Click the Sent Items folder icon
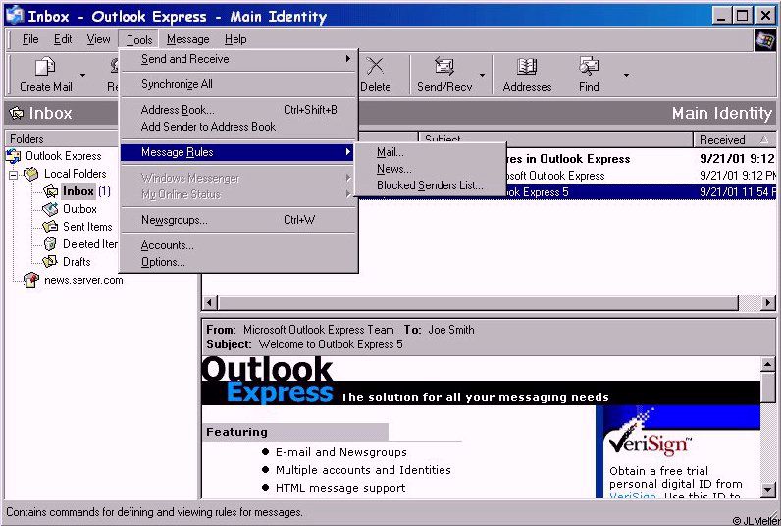Image resolution: width=781 pixels, height=526 pixels. (50, 227)
